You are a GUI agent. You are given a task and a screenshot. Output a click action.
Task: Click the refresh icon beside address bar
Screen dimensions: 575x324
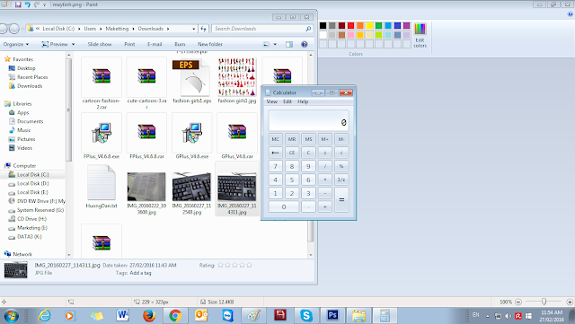click(x=204, y=29)
